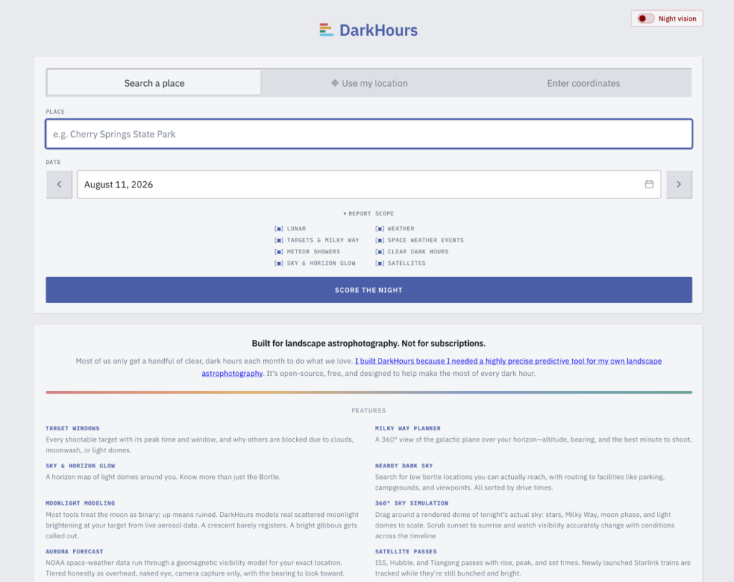
Task: Toggle Targets & Milky Way checkbox
Action: pyautogui.click(x=279, y=241)
